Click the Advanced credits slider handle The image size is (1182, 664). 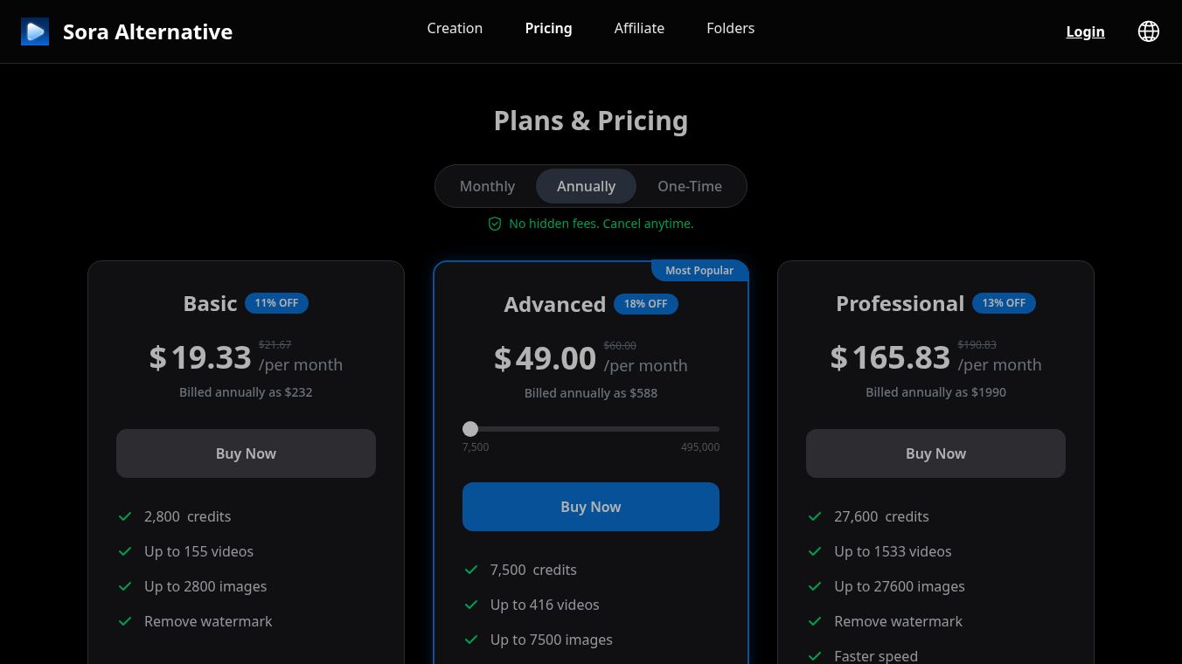pos(470,429)
